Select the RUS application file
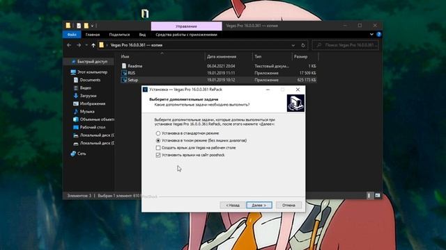Screen dimensions: 446x250 [x=218, y=73]
